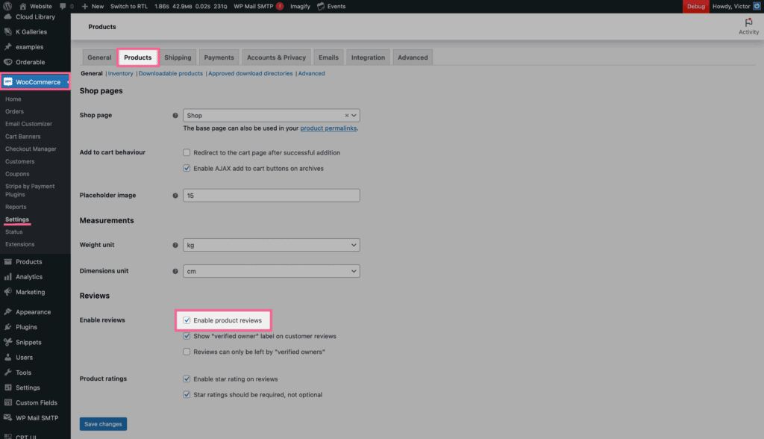Viewport: 764px width, 439px height.
Task: Open Email Customizer submenu item
Action: point(29,124)
